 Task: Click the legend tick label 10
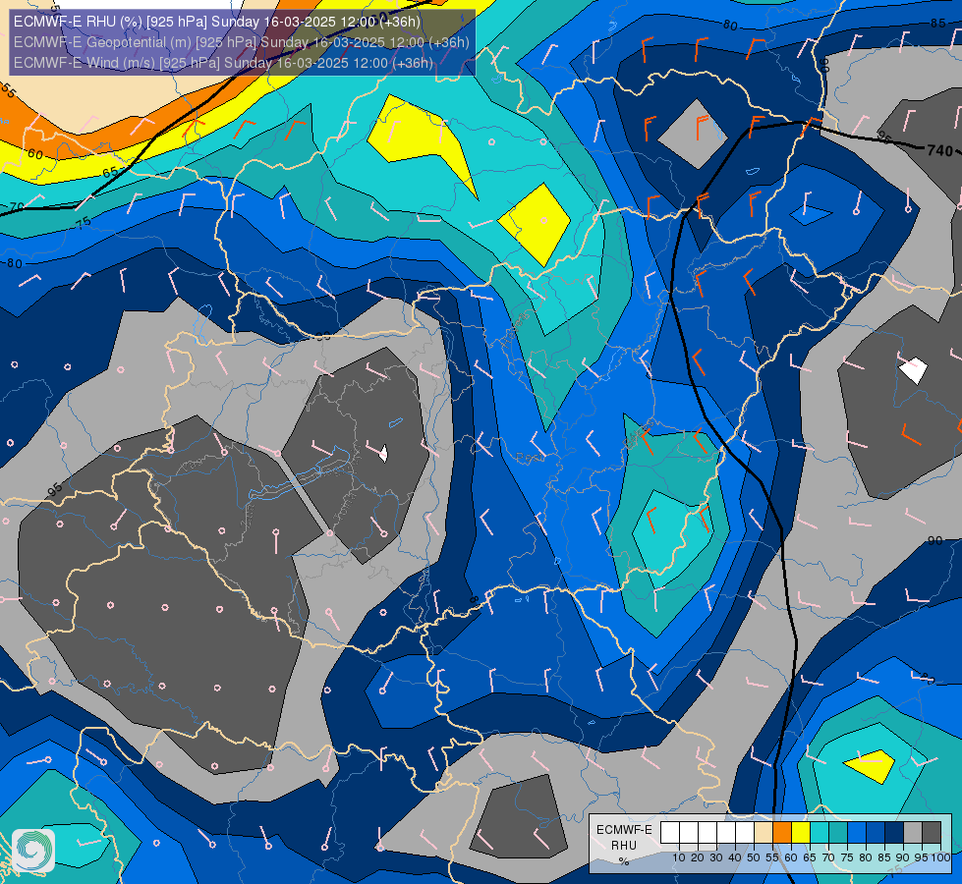tap(679, 857)
